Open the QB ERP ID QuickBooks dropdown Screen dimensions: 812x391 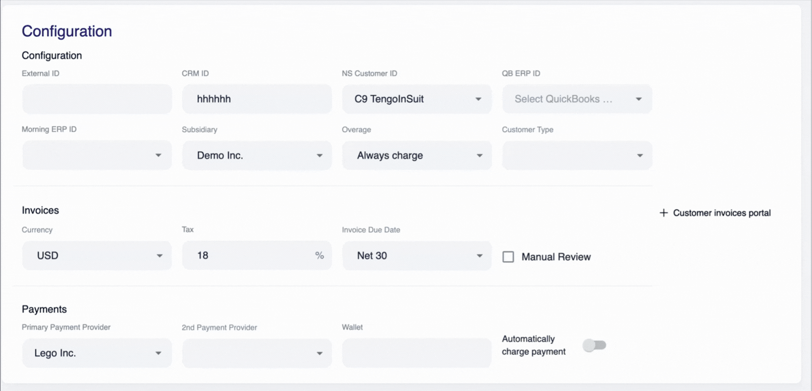577,99
